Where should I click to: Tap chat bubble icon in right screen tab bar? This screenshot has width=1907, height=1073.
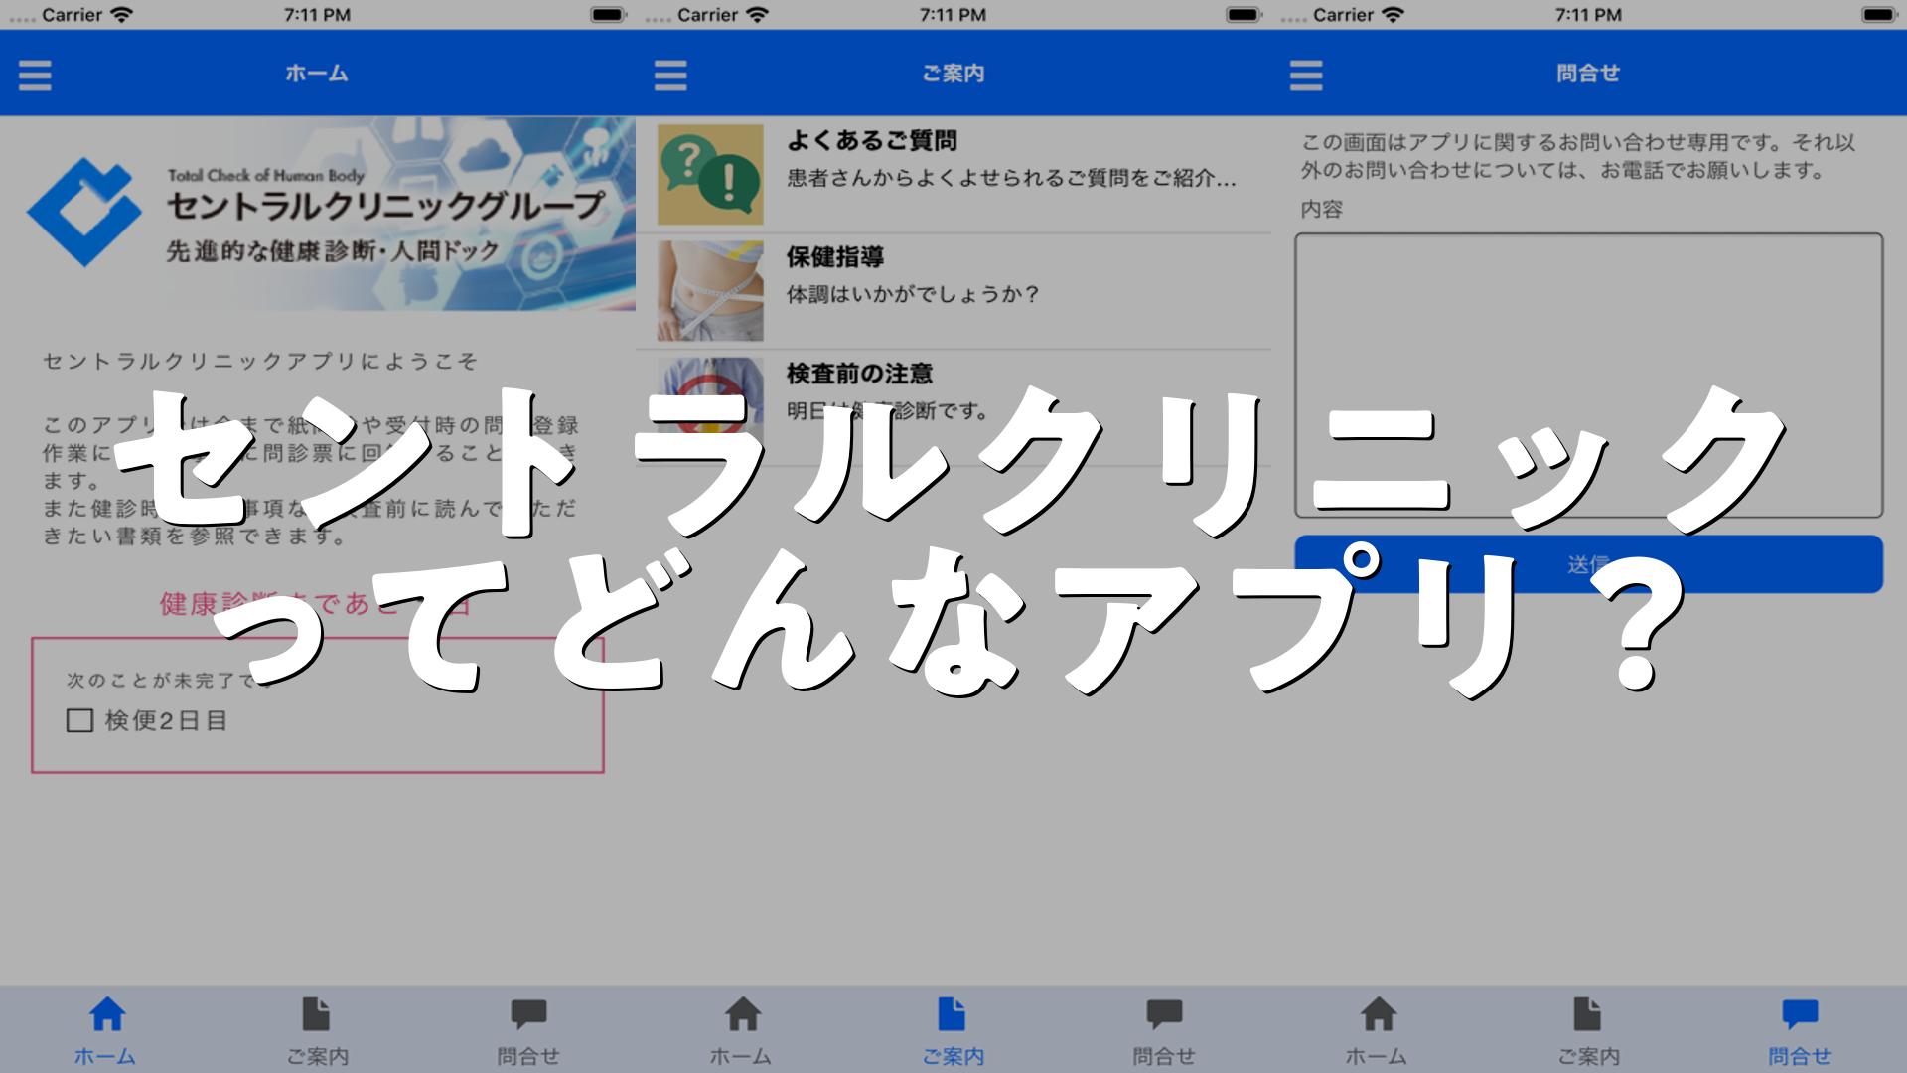point(1800,1014)
